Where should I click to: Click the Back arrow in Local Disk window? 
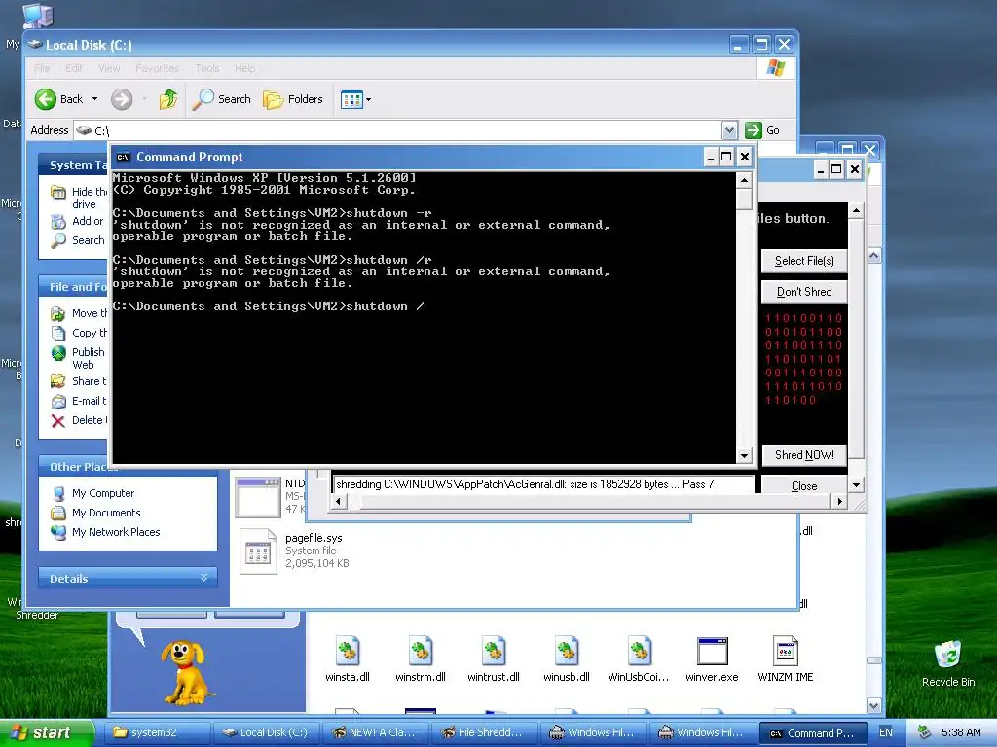46,99
